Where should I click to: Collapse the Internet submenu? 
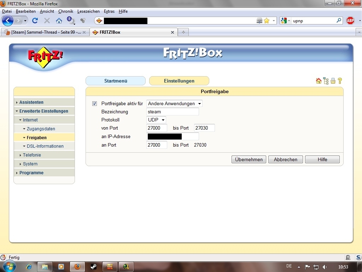(30, 120)
